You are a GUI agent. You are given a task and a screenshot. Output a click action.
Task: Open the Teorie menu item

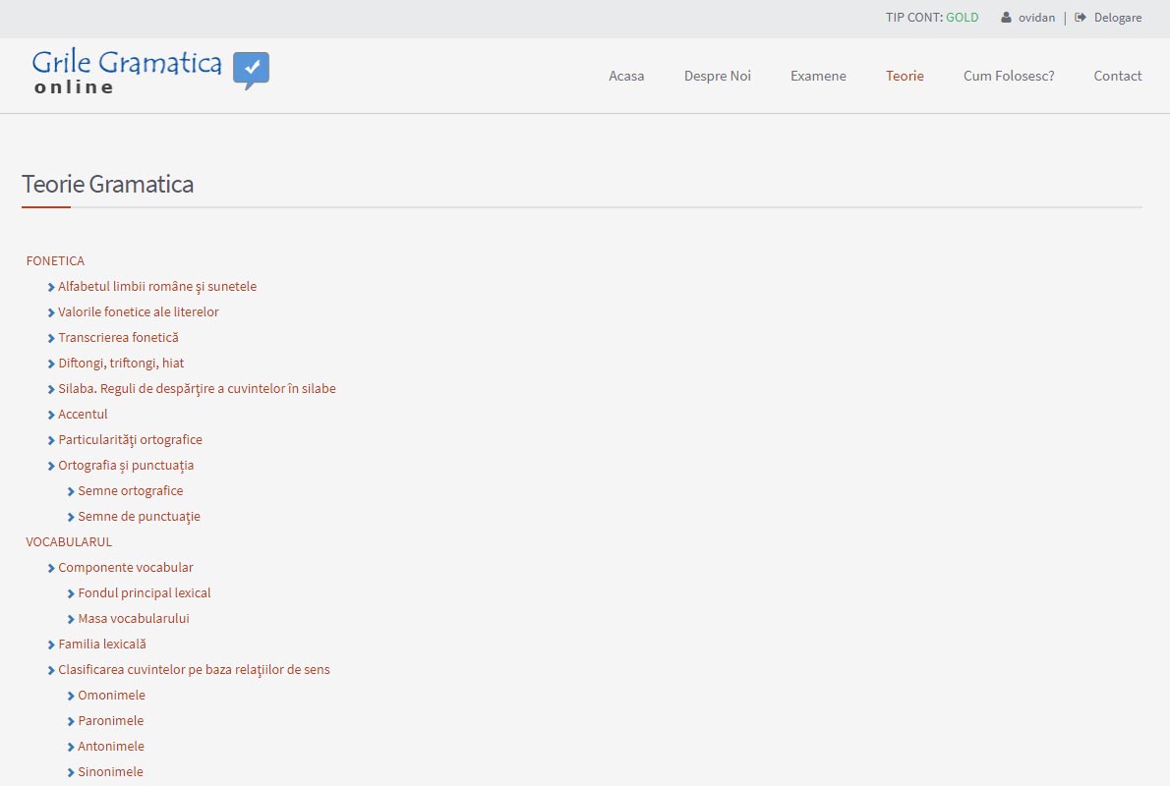point(905,76)
